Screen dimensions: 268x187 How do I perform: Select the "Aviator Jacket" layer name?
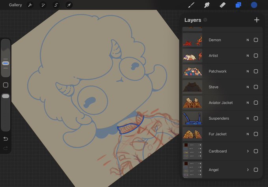[x=221, y=103]
